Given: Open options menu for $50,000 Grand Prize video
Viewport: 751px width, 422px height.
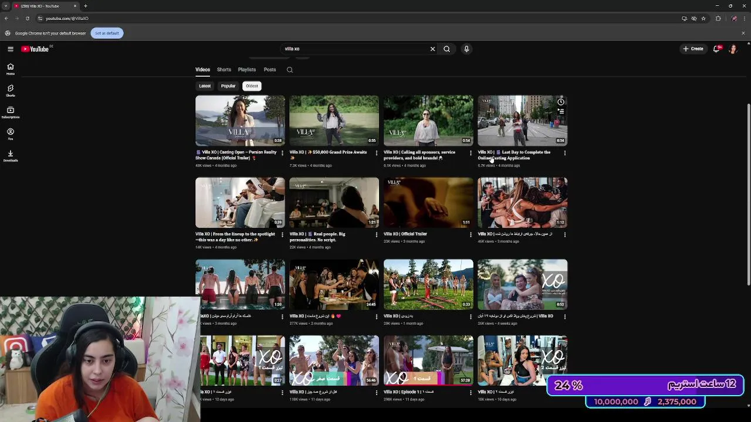Looking at the screenshot, I should pyautogui.click(x=377, y=152).
